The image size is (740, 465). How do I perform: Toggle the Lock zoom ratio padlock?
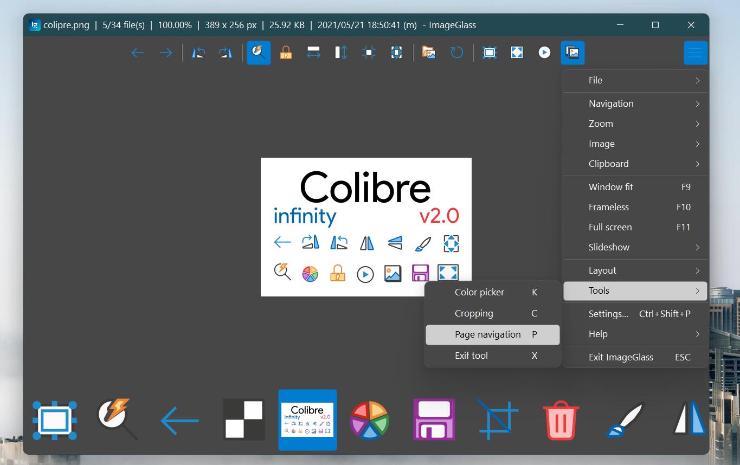coord(286,53)
